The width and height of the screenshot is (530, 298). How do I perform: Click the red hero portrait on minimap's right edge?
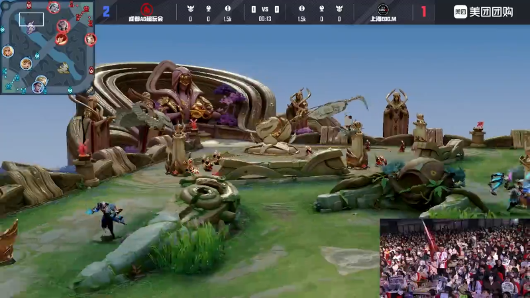coord(90,40)
